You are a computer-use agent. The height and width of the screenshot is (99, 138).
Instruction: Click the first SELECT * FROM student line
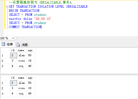pos(28,15)
